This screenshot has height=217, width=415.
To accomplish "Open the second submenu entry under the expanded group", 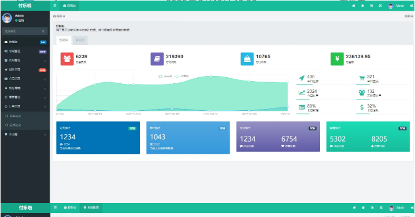I will (x=25, y=125).
